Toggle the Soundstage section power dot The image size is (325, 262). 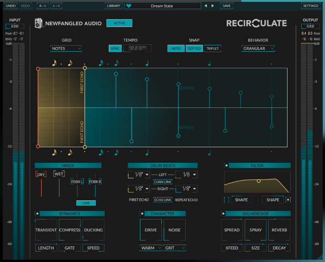click(x=223, y=214)
